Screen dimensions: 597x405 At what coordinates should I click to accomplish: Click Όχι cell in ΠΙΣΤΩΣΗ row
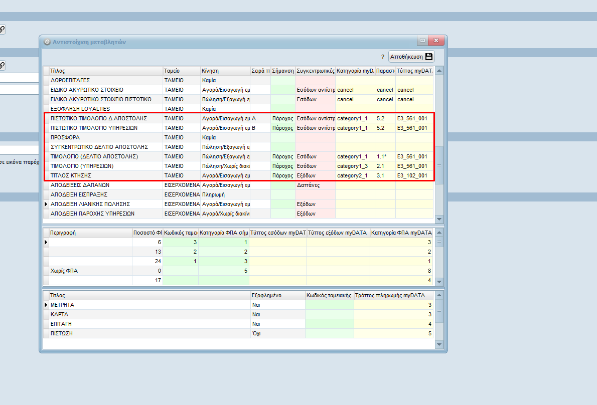[278, 333]
